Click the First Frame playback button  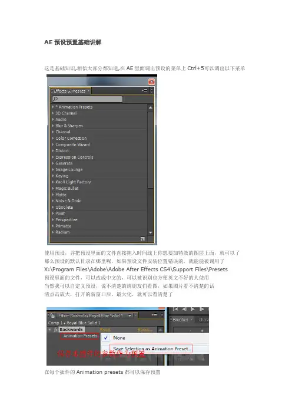point(175,309)
